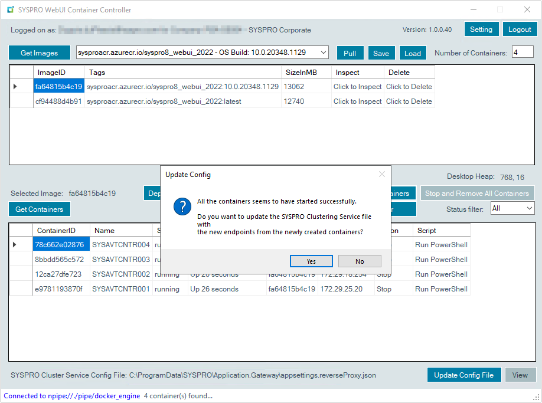Open Setting from the top right
Image resolution: width=542 pixels, height=403 pixels.
pyautogui.click(x=481, y=30)
